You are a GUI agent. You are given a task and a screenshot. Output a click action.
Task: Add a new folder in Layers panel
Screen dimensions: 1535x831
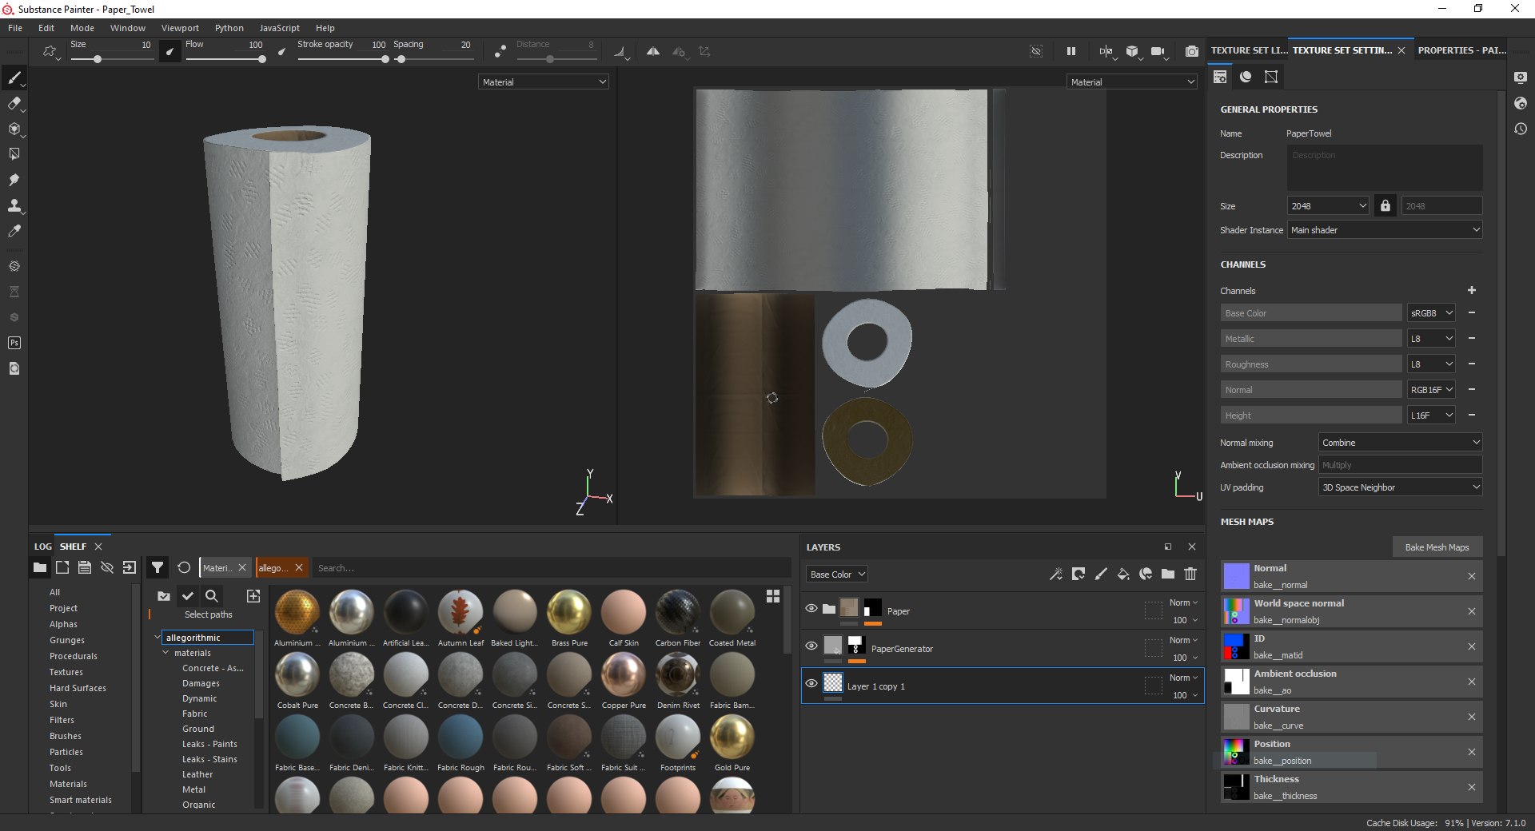pos(1168,574)
